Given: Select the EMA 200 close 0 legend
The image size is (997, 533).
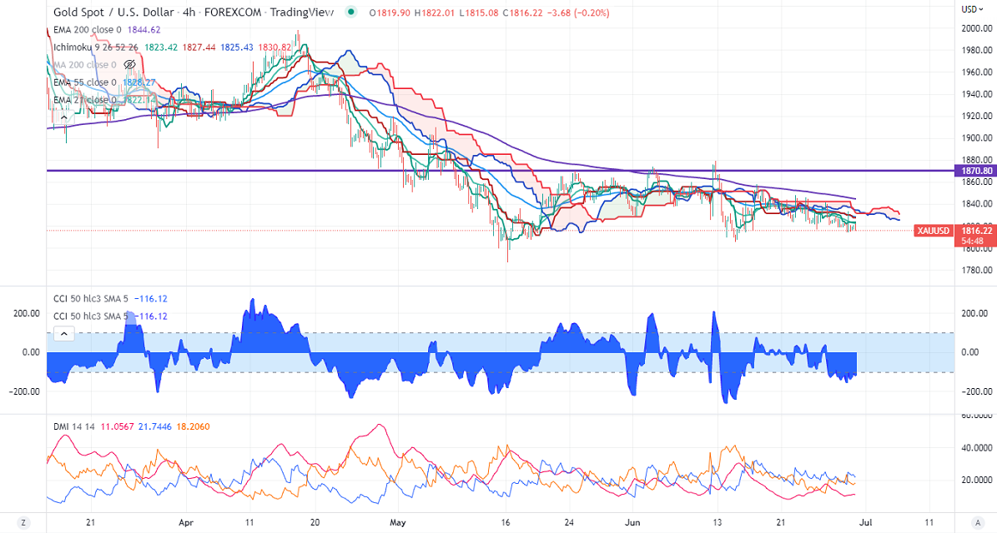Looking at the screenshot, I should (87, 30).
